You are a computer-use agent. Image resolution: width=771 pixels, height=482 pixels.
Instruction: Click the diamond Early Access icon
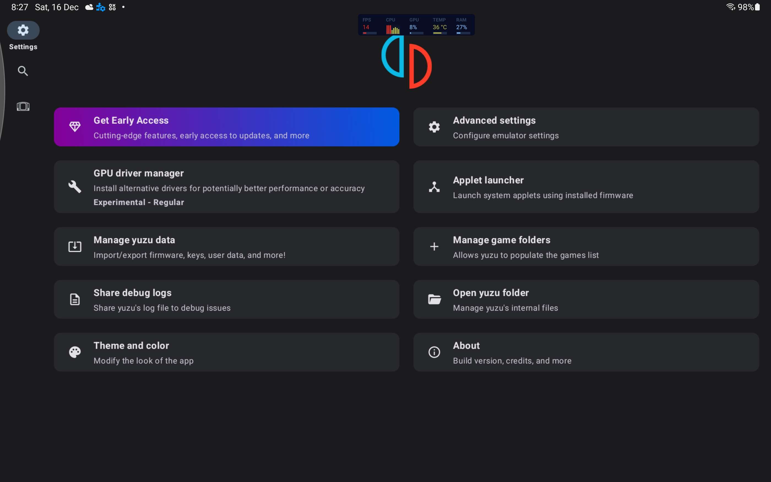click(75, 127)
